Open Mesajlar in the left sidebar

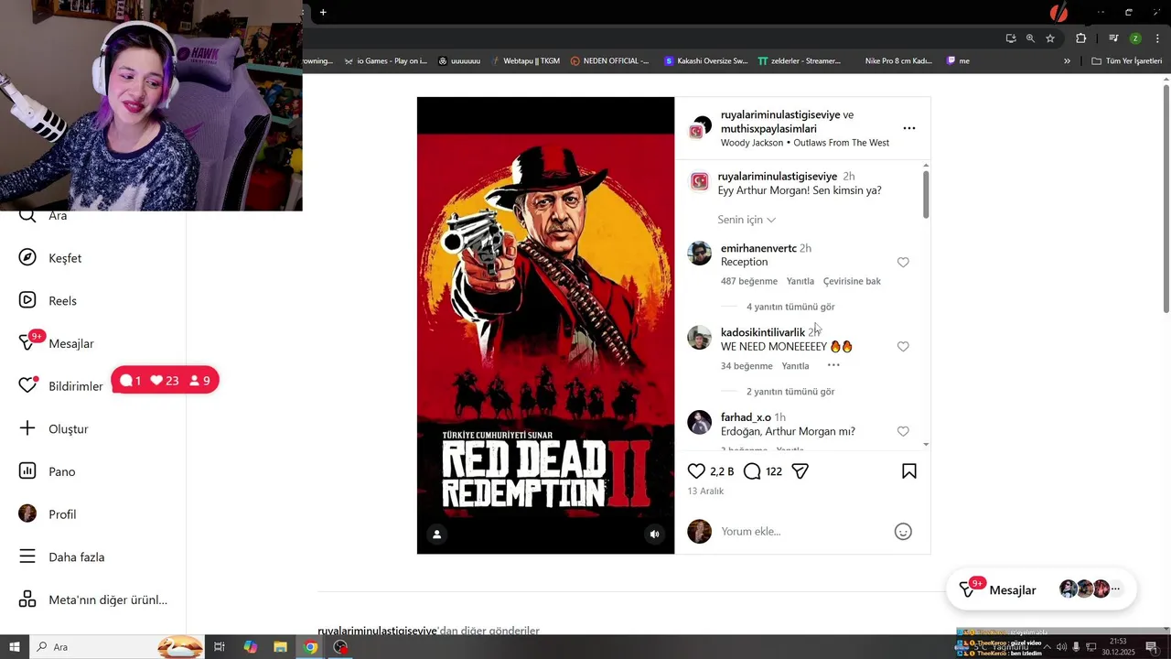(x=70, y=343)
